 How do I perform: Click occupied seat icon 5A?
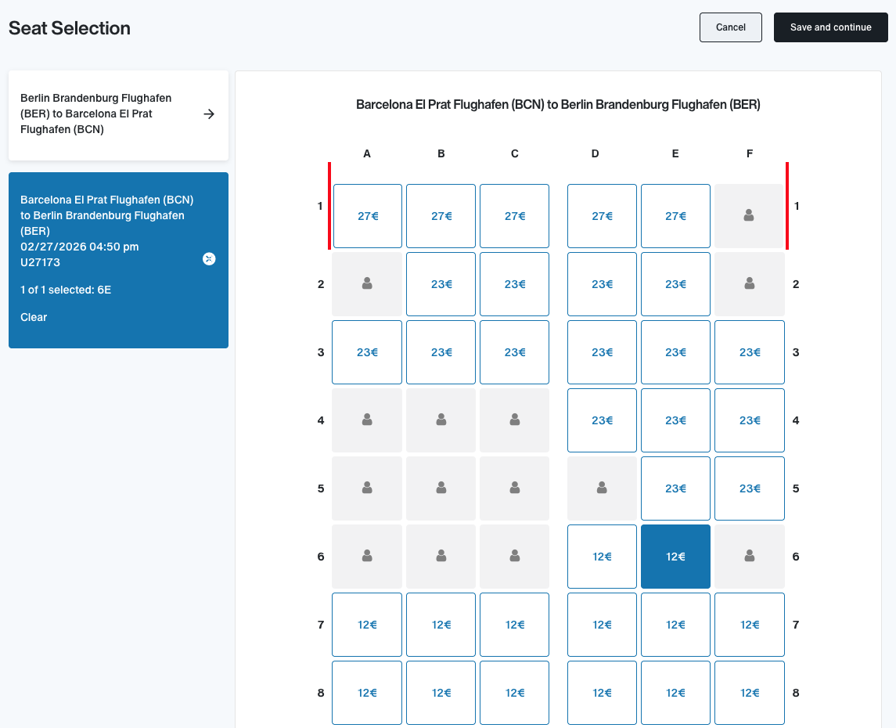pyautogui.click(x=367, y=488)
